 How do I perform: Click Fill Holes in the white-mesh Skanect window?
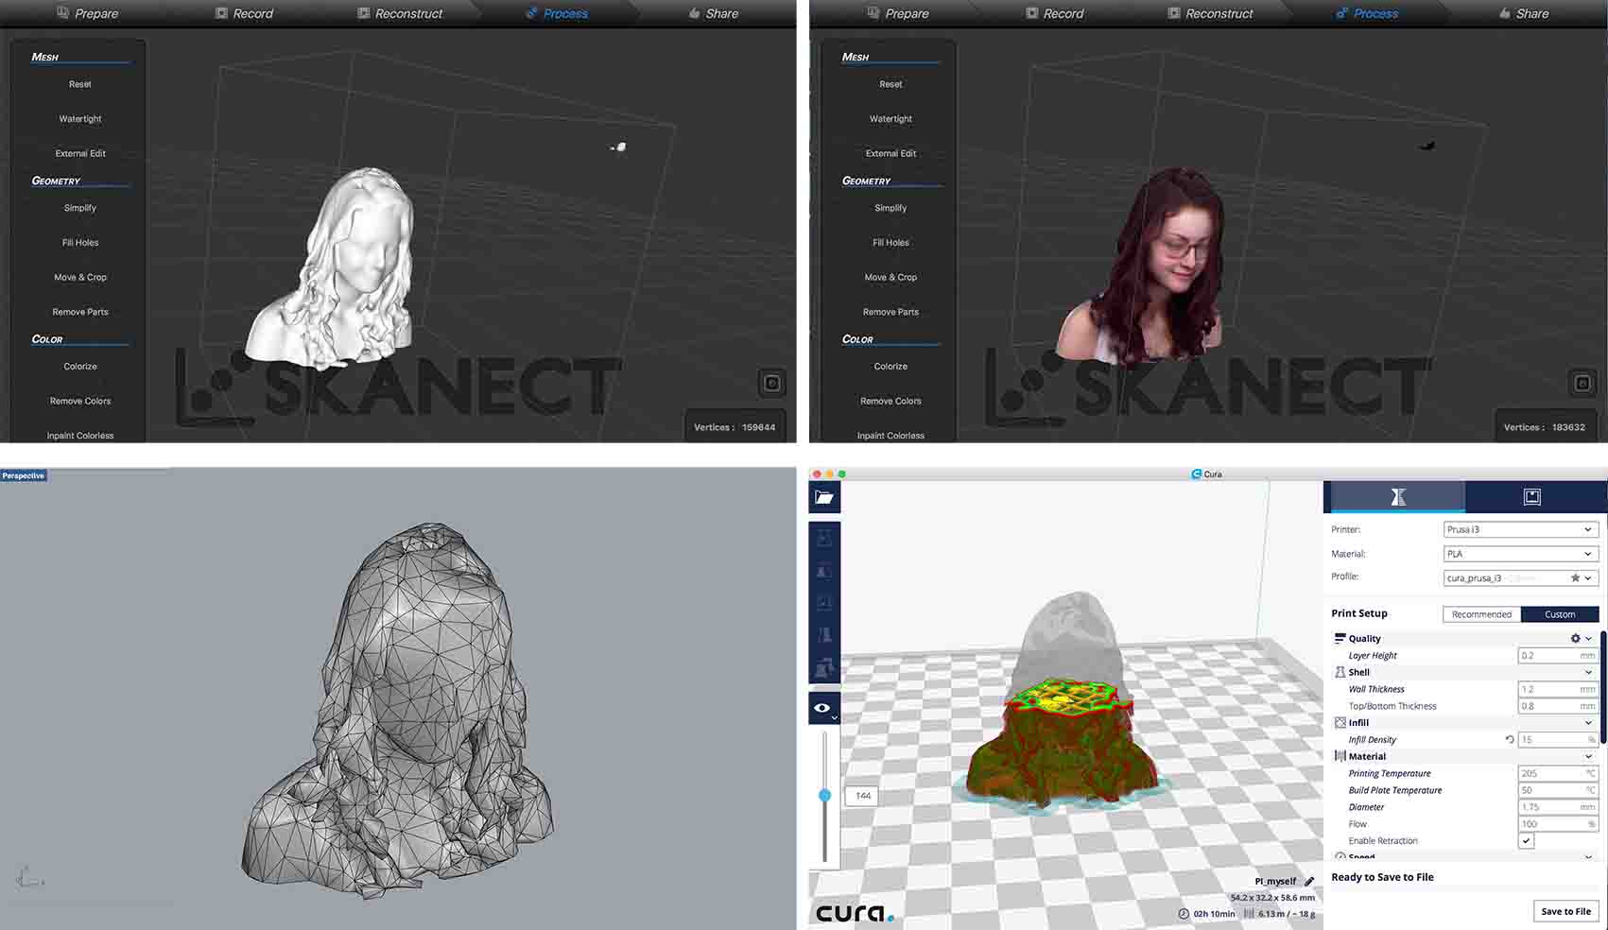pyautogui.click(x=80, y=243)
